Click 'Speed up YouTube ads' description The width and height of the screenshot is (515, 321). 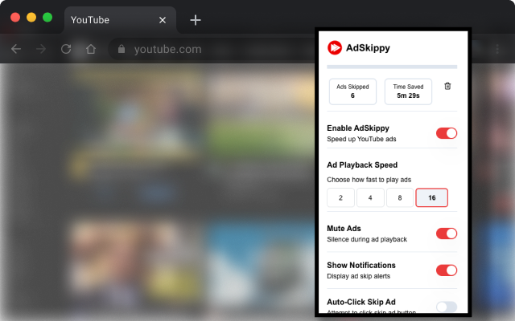[361, 139]
